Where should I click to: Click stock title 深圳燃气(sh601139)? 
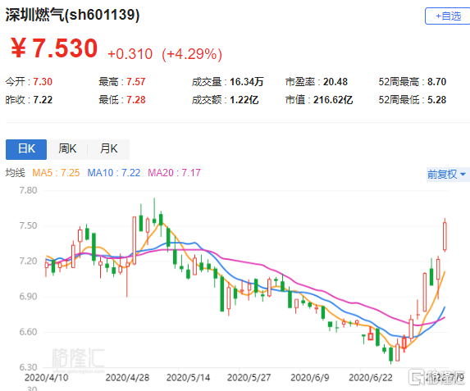[72, 15]
